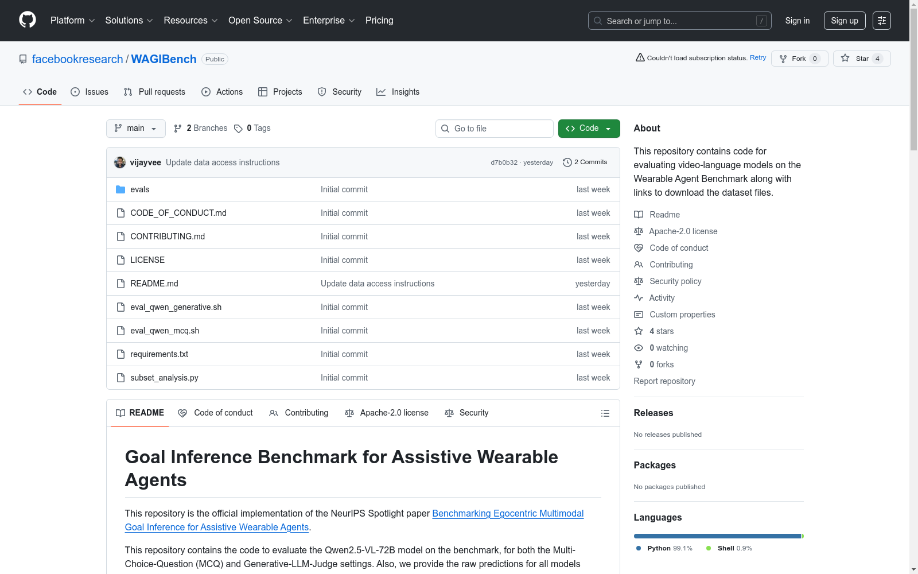Open the eval_qwen_generative.sh file
918x574 pixels.
click(176, 307)
